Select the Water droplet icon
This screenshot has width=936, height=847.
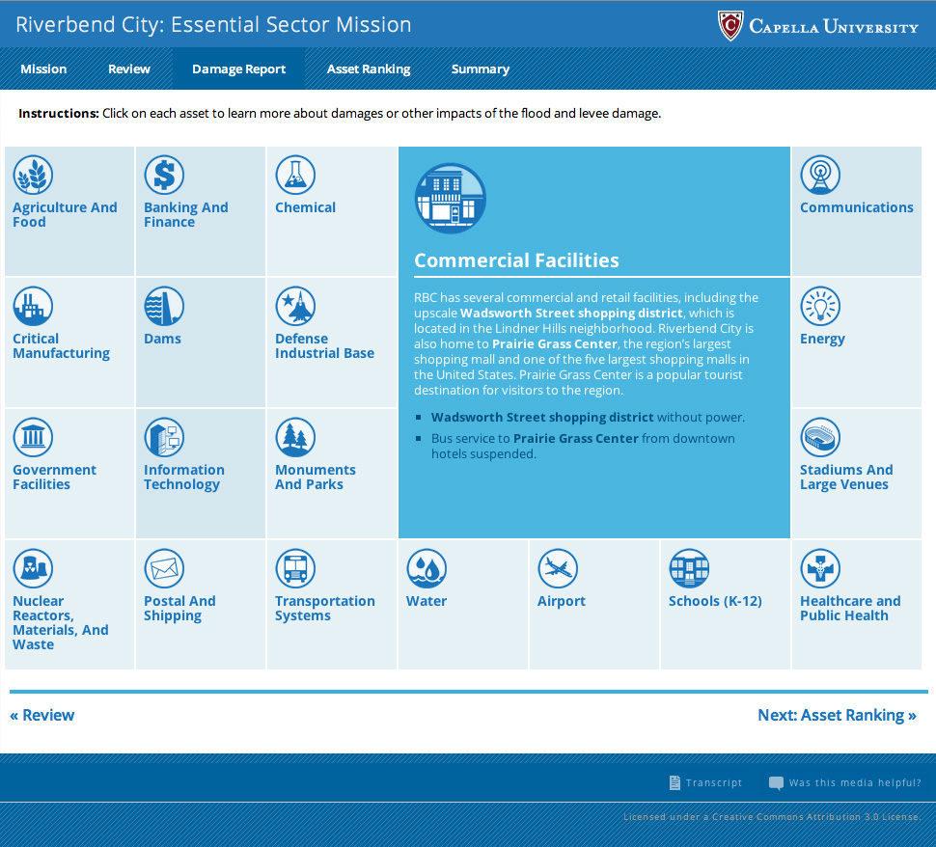(427, 568)
